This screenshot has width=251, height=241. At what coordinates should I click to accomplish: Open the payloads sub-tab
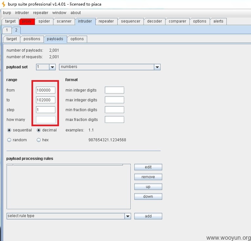55,39
